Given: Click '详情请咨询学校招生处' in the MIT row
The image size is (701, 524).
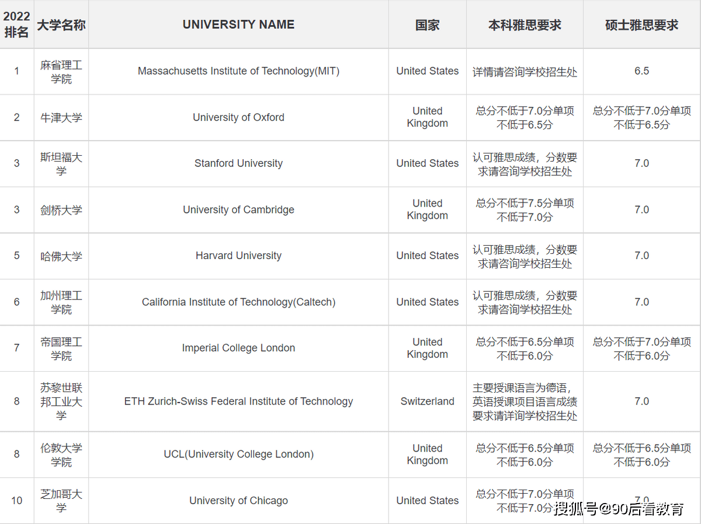Looking at the screenshot, I should [525, 72].
